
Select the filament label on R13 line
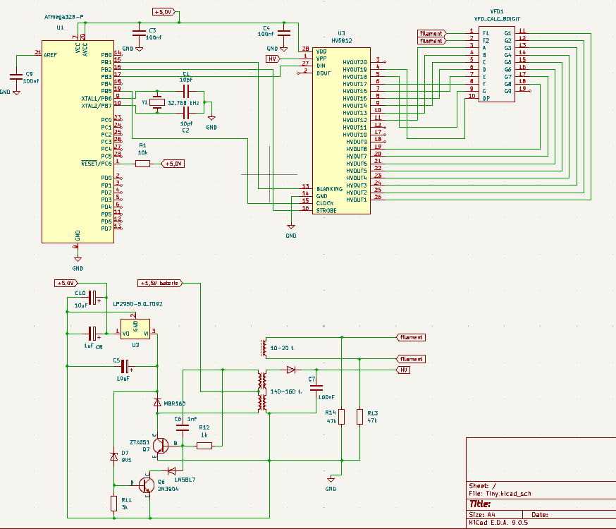coord(411,359)
